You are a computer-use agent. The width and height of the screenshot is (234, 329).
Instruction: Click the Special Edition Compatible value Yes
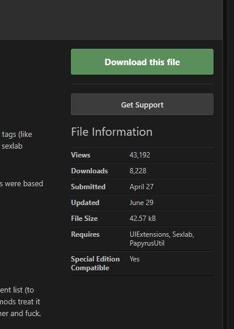point(134,259)
